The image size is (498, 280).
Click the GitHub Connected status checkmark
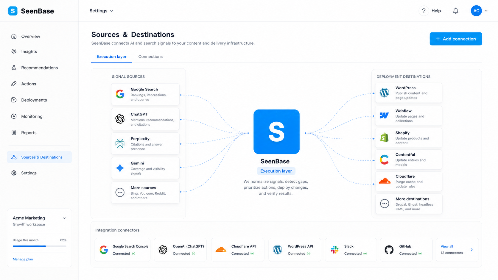[x=420, y=254]
